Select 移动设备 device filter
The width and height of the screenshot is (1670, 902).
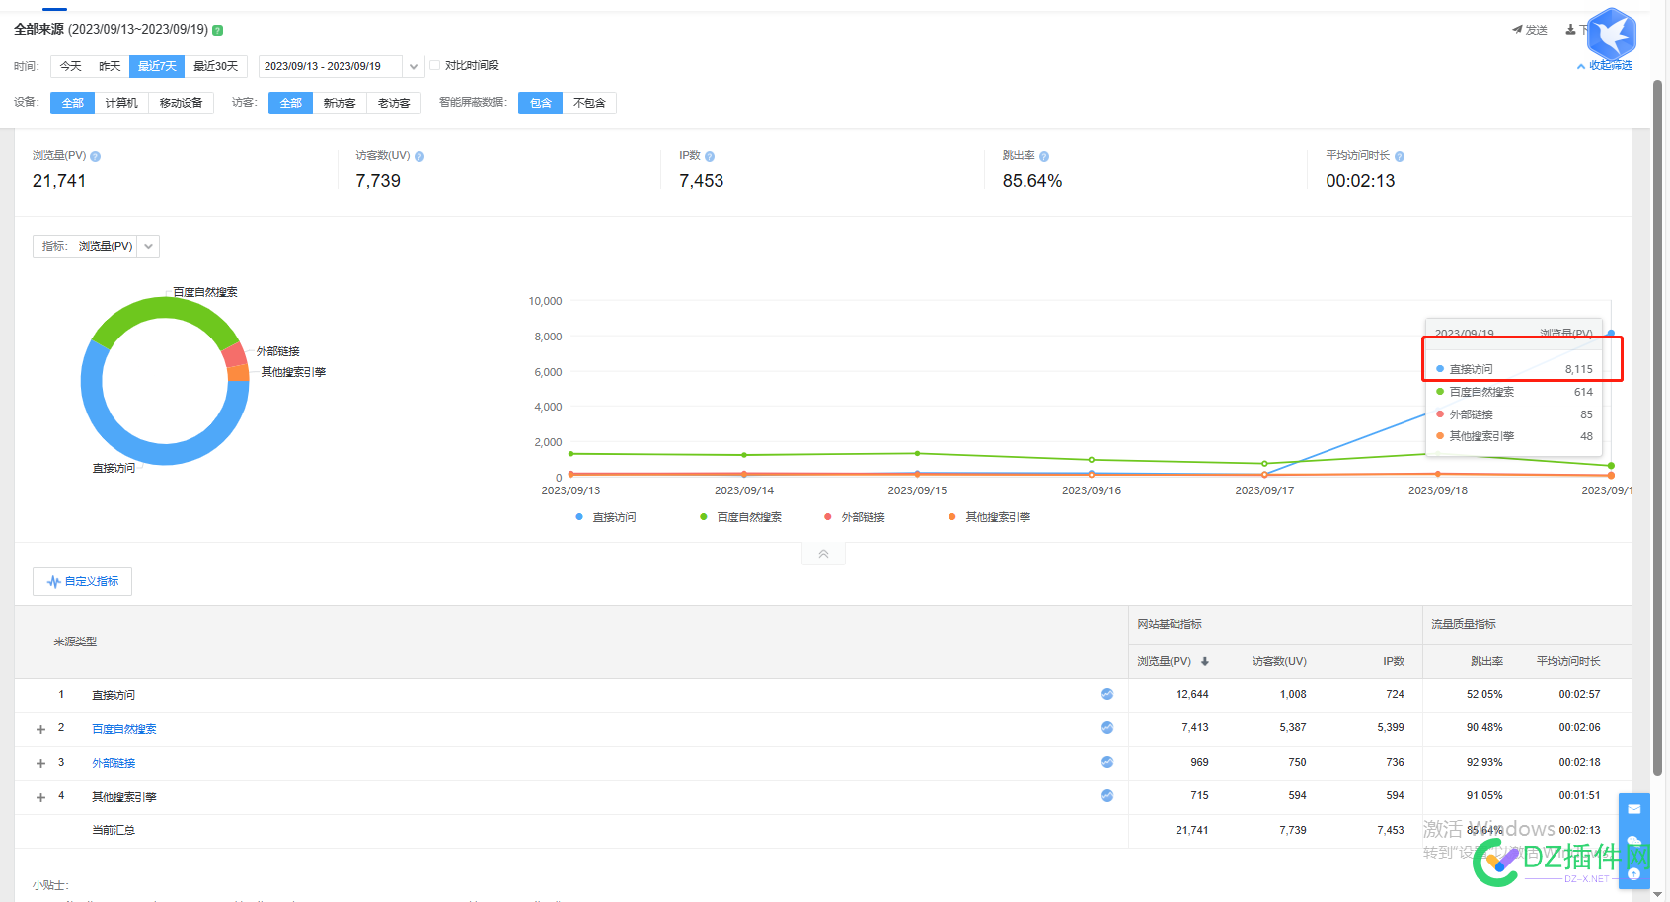pyautogui.click(x=182, y=103)
